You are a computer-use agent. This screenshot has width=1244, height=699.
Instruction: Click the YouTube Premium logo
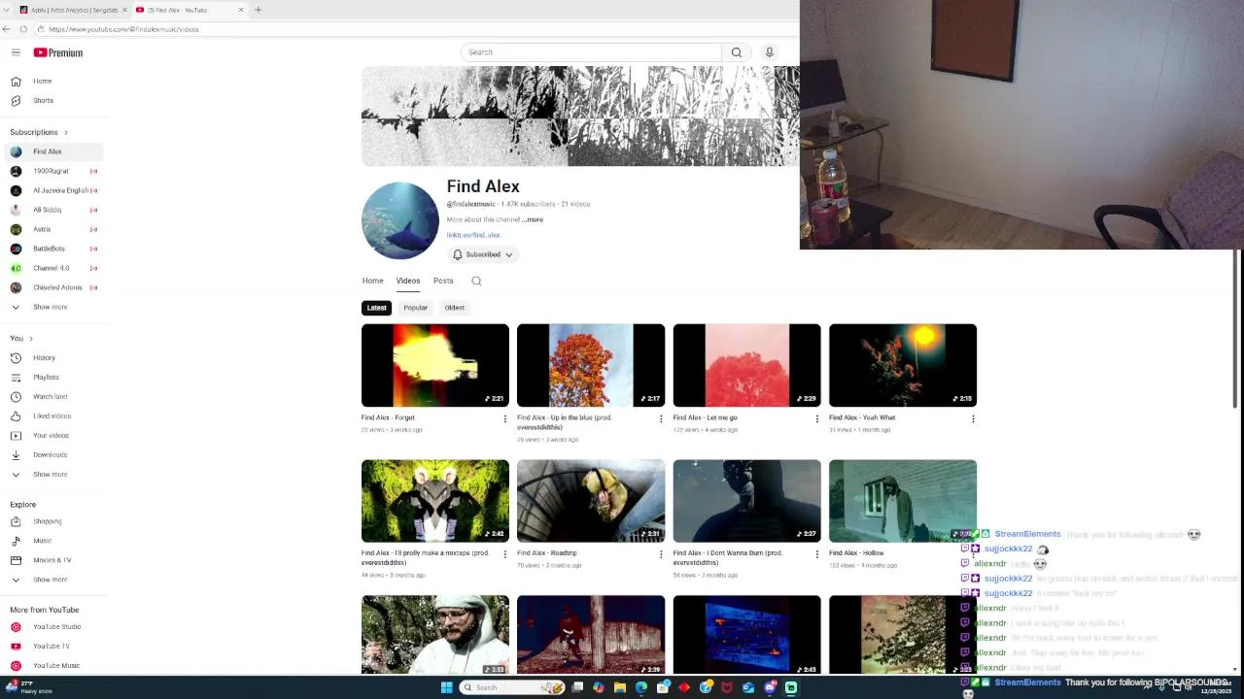point(58,52)
